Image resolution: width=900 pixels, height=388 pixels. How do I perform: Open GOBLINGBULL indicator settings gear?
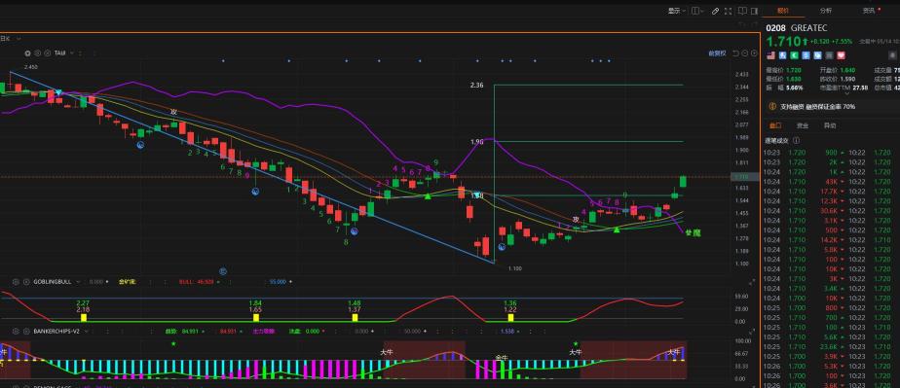click(16, 282)
